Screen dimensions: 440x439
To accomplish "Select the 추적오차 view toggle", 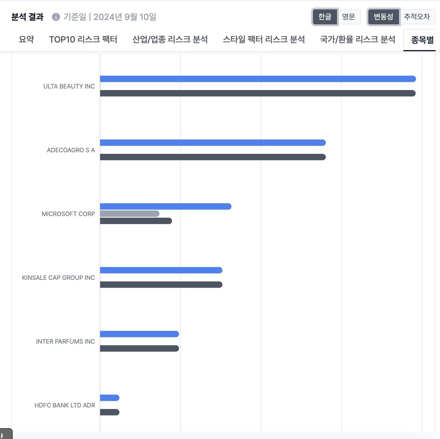I will click(417, 17).
